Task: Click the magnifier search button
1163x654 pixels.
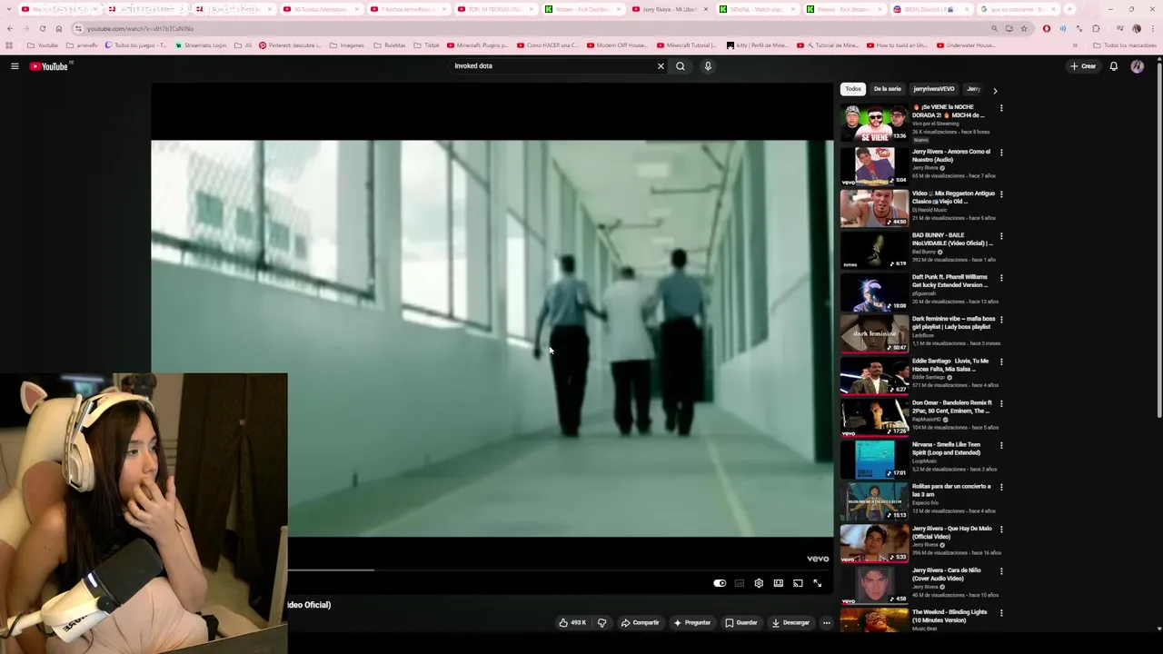Action: coord(681,66)
